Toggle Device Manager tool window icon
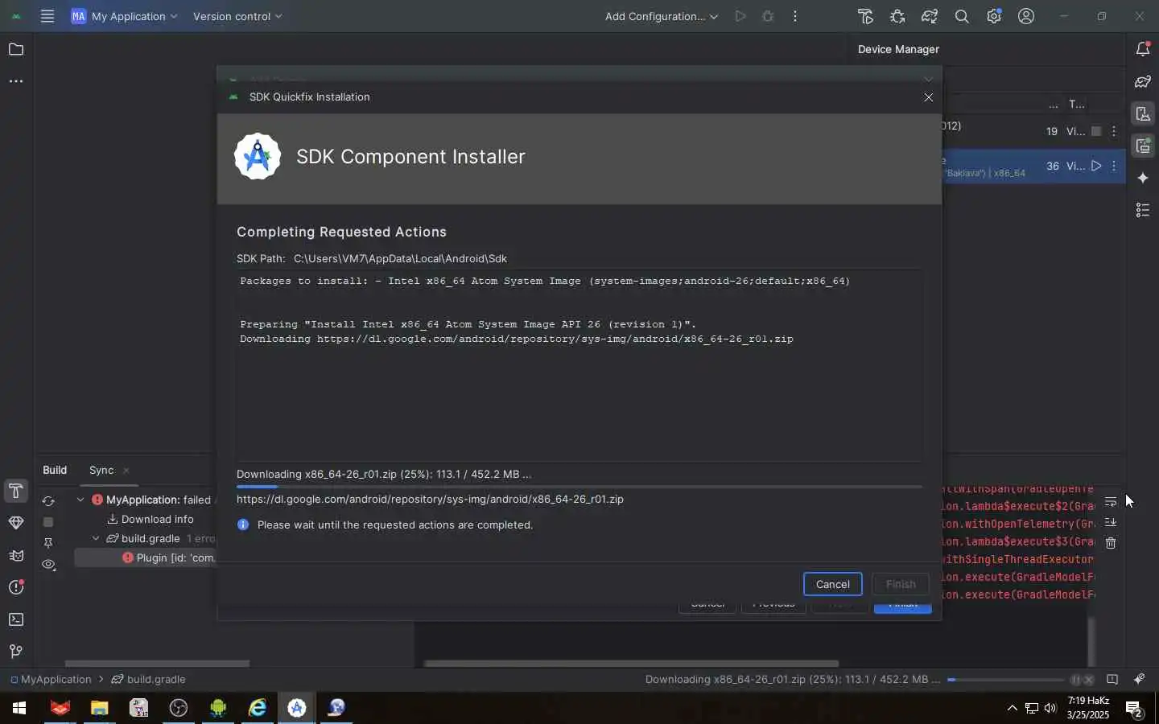This screenshot has height=724, width=1159. [1144, 114]
